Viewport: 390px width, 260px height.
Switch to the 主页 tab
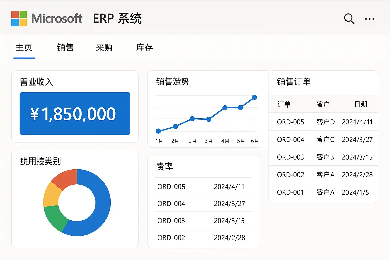24,48
